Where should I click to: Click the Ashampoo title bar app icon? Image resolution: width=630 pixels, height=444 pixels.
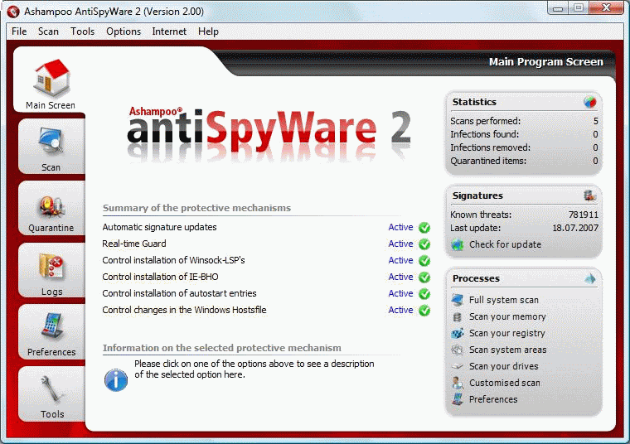pos(13,12)
